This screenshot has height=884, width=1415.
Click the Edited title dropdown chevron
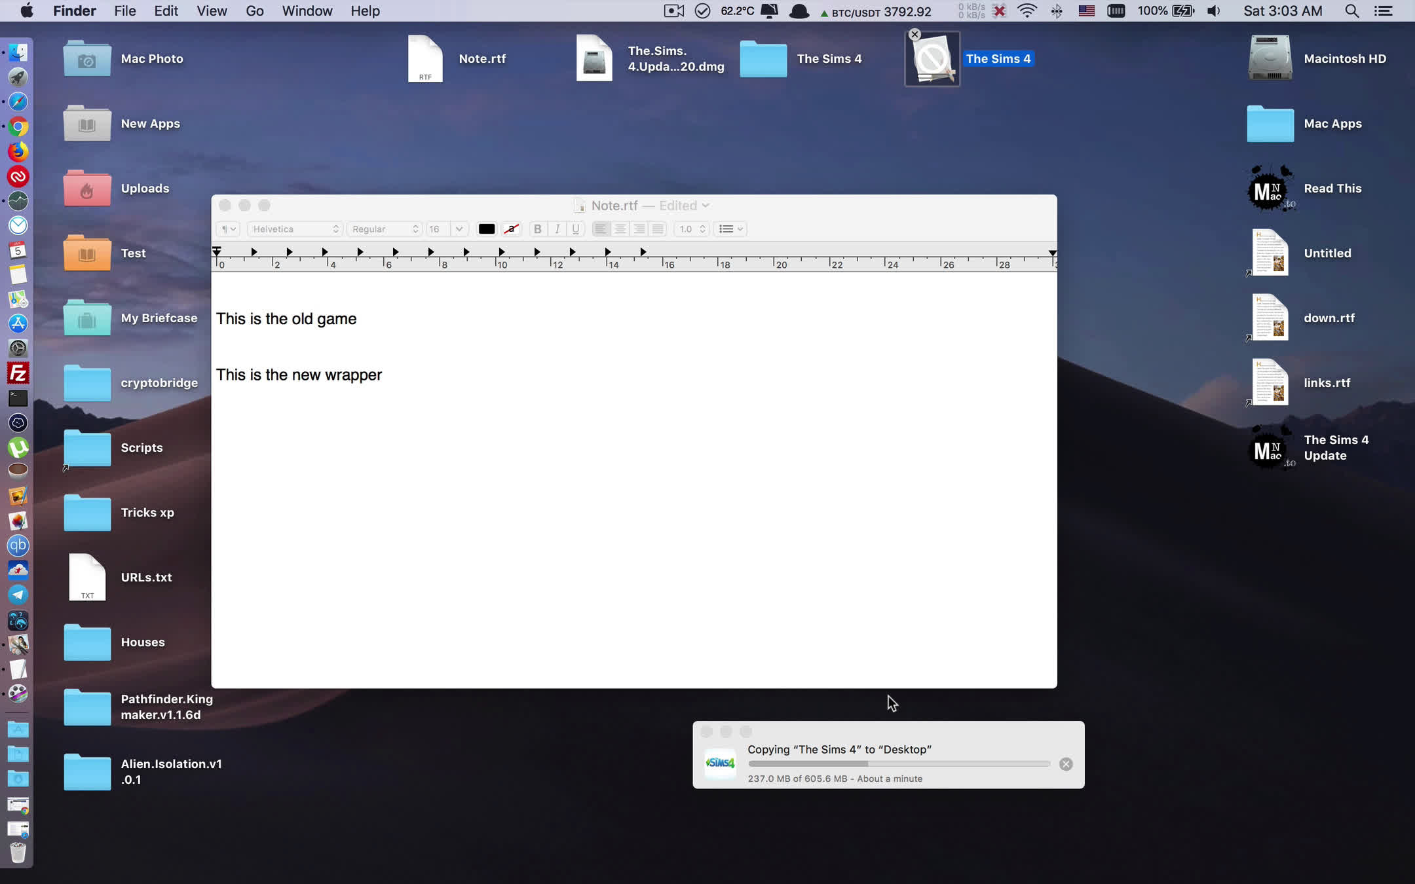click(706, 206)
